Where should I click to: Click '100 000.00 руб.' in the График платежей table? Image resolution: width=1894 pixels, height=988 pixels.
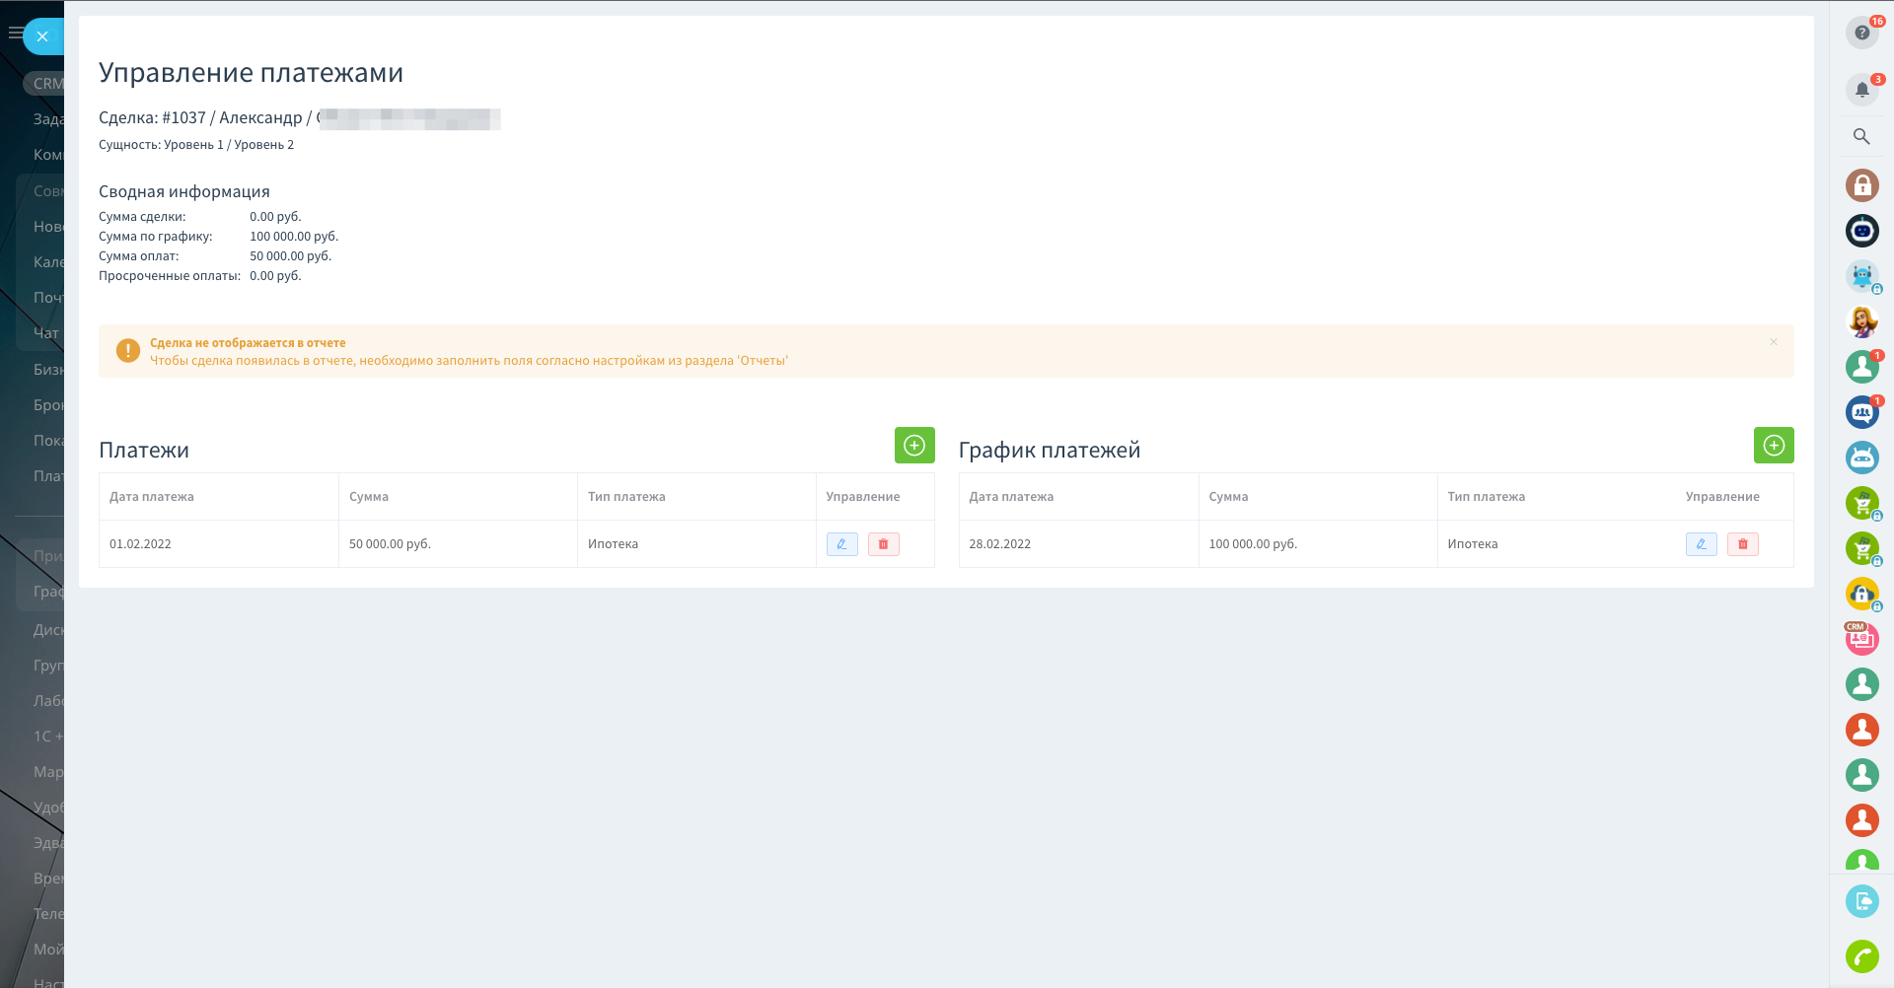click(x=1253, y=544)
